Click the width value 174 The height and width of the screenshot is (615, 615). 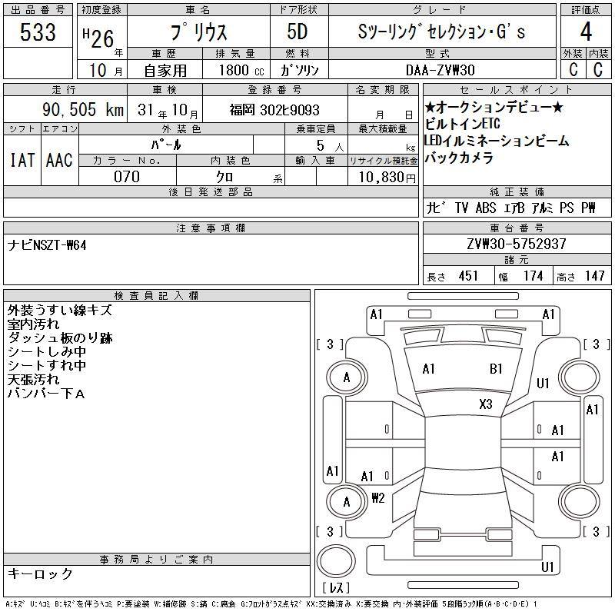[x=533, y=276]
